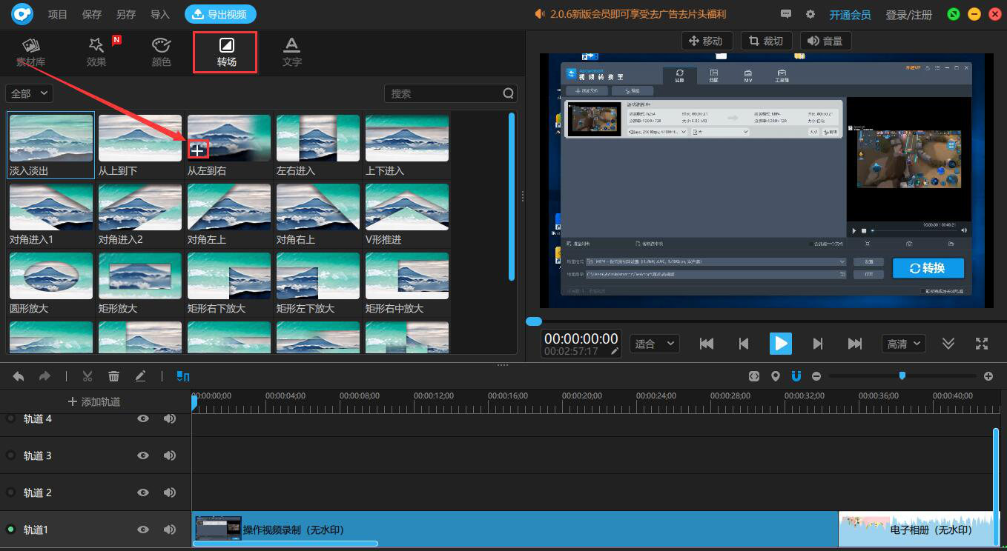Click the pencil edit icon

click(x=140, y=376)
